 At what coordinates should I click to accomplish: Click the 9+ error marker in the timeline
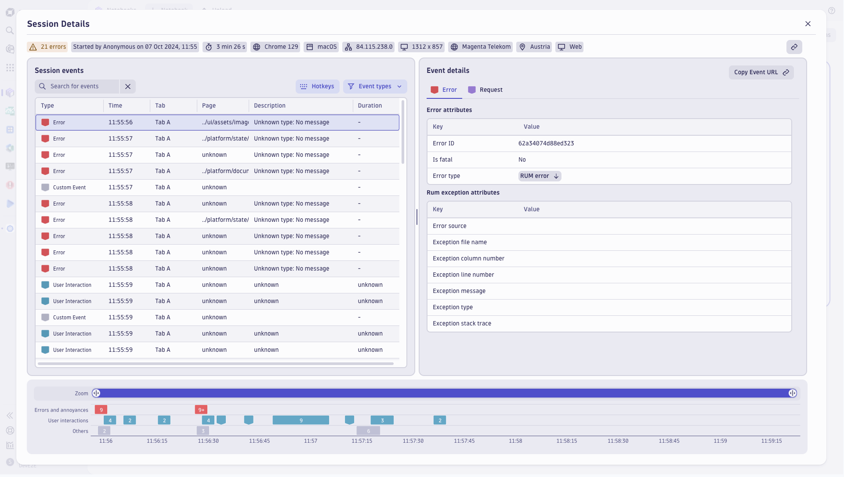pos(201,409)
